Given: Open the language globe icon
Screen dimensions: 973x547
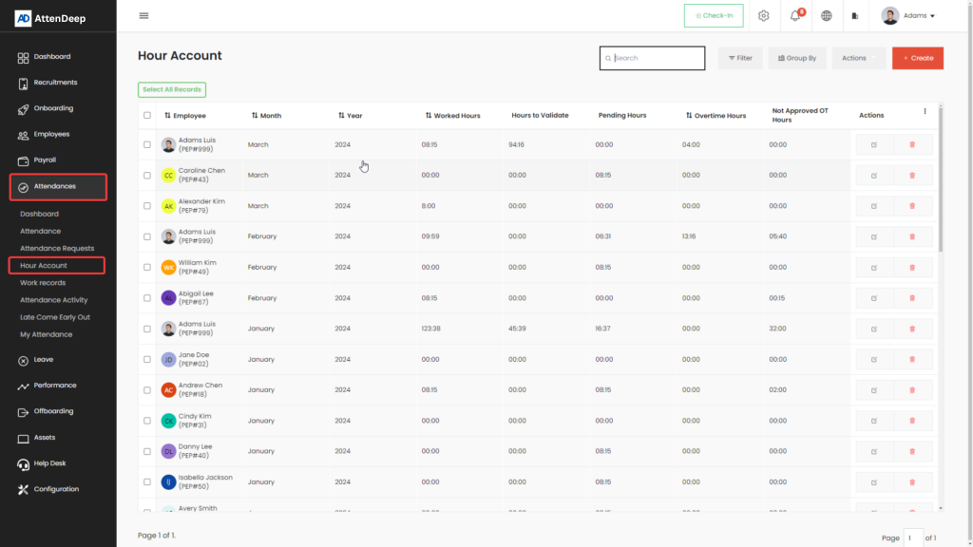Looking at the screenshot, I should click(827, 16).
